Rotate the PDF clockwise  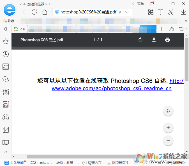pyautogui.click(x=140, y=40)
